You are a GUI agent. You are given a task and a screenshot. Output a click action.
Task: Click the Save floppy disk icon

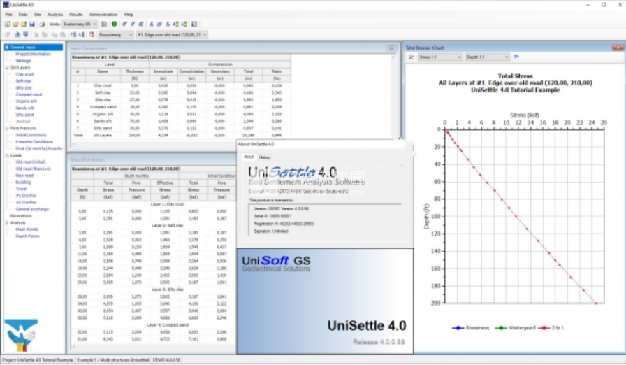click(x=32, y=24)
